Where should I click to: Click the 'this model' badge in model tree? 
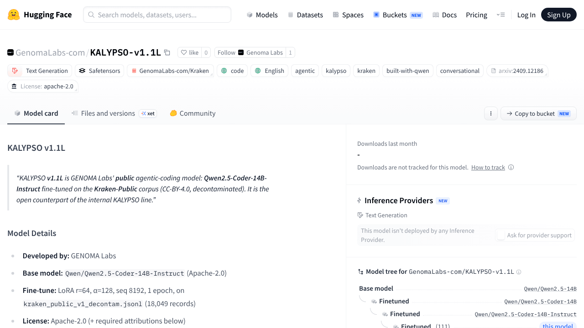tap(558, 326)
